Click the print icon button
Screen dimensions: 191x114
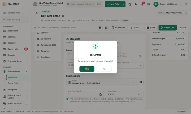[x=100, y=28]
